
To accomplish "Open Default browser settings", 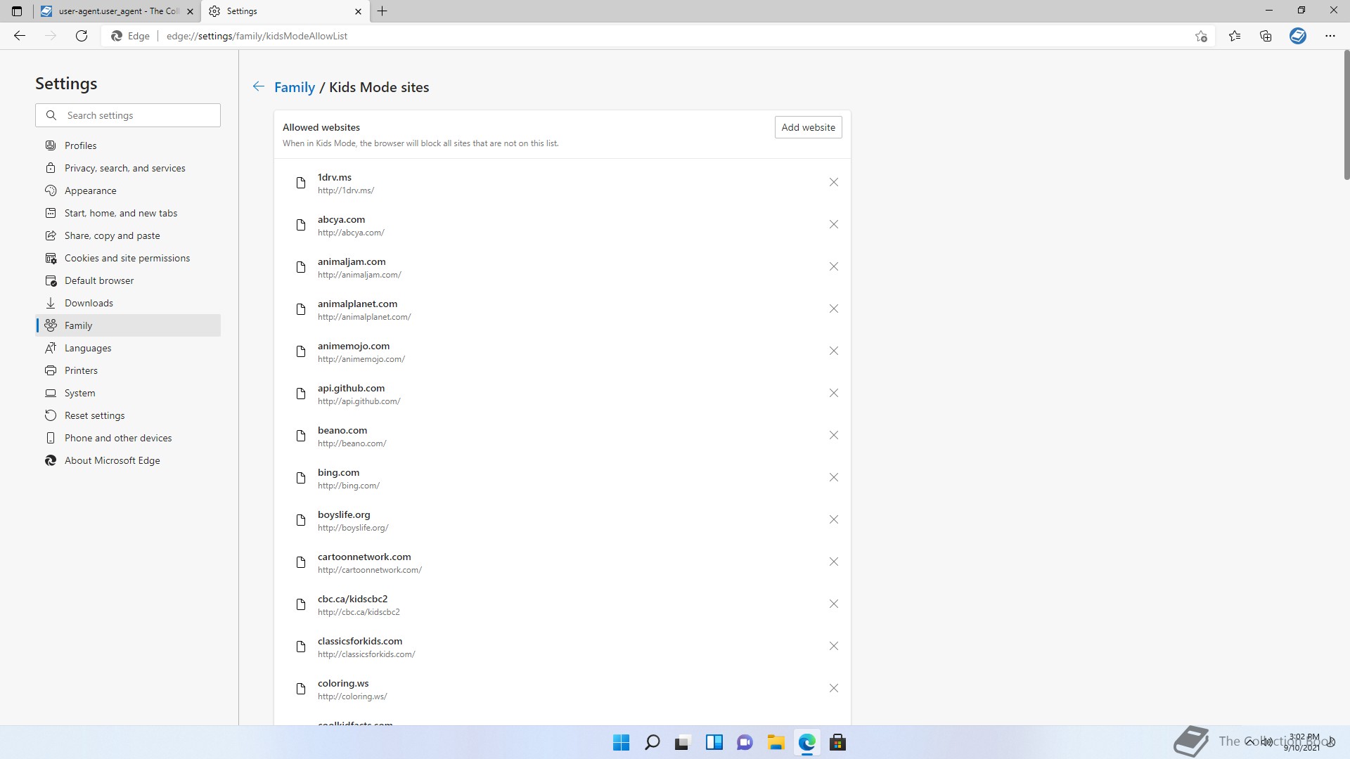I will pos(128,280).
